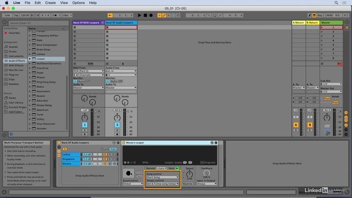
Task: Open the View menu
Action: (x=64, y=3)
